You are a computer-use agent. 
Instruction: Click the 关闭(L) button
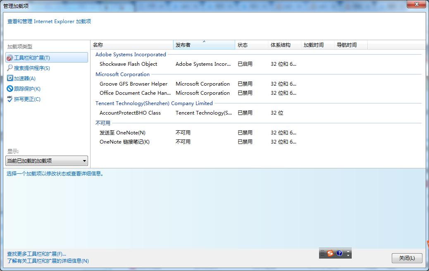point(407,258)
